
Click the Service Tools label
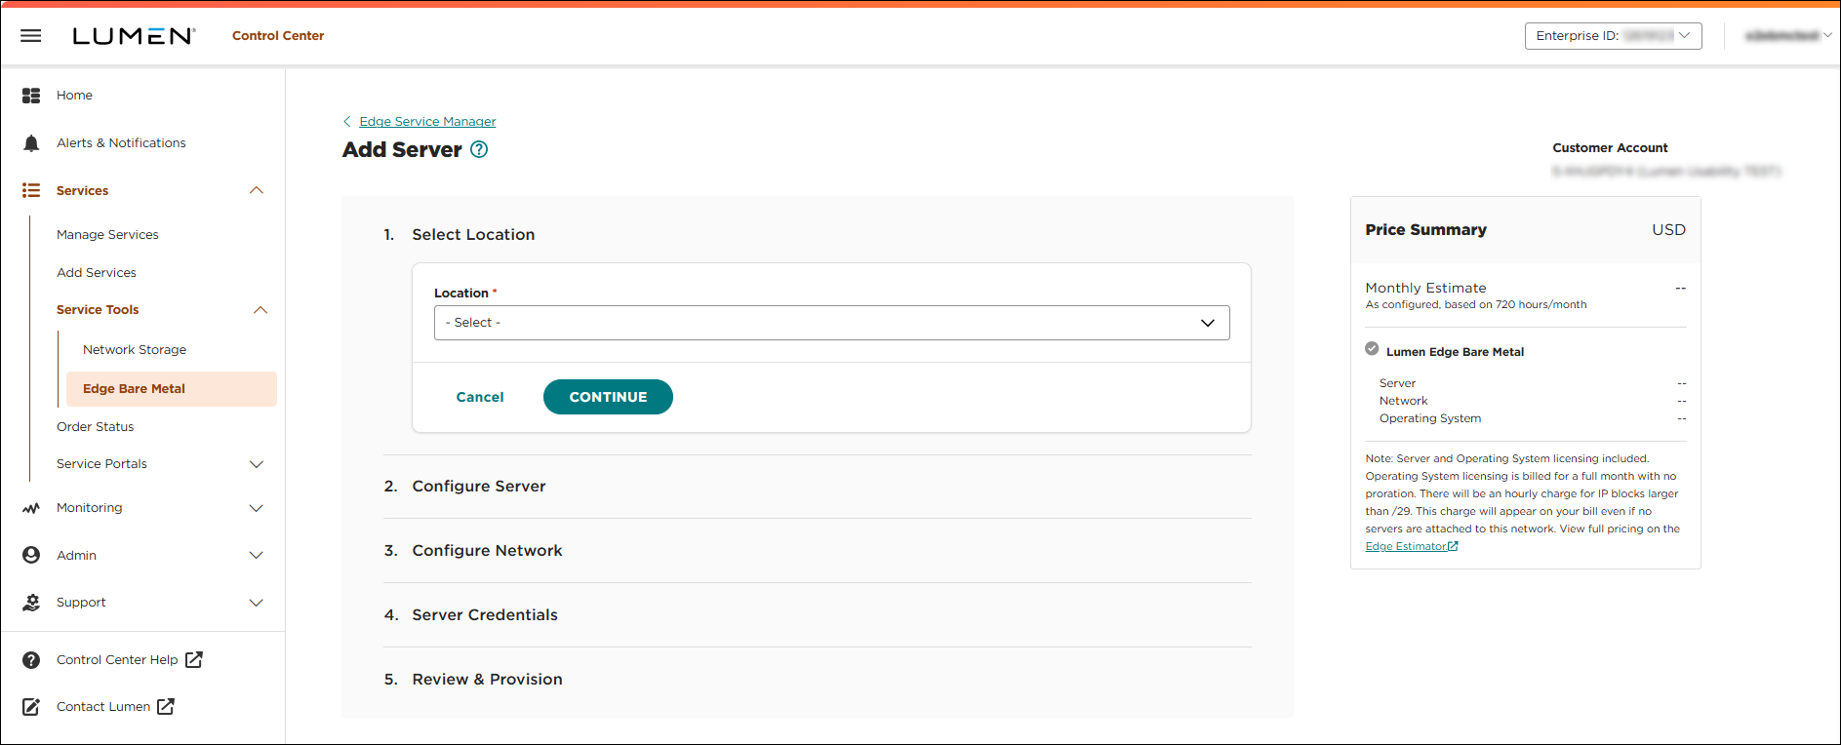(98, 310)
